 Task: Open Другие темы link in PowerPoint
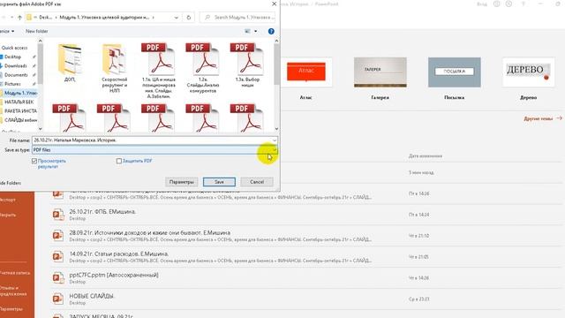coord(543,118)
